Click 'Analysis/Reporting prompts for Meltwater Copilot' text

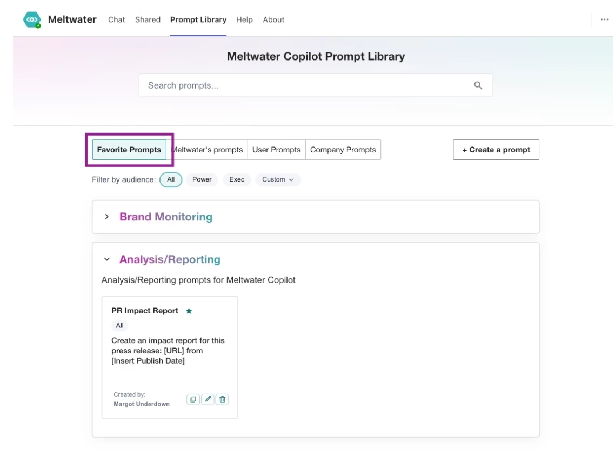tap(198, 280)
